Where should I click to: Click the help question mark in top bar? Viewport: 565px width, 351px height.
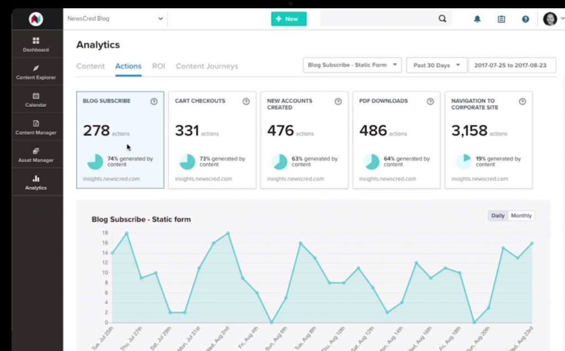525,19
